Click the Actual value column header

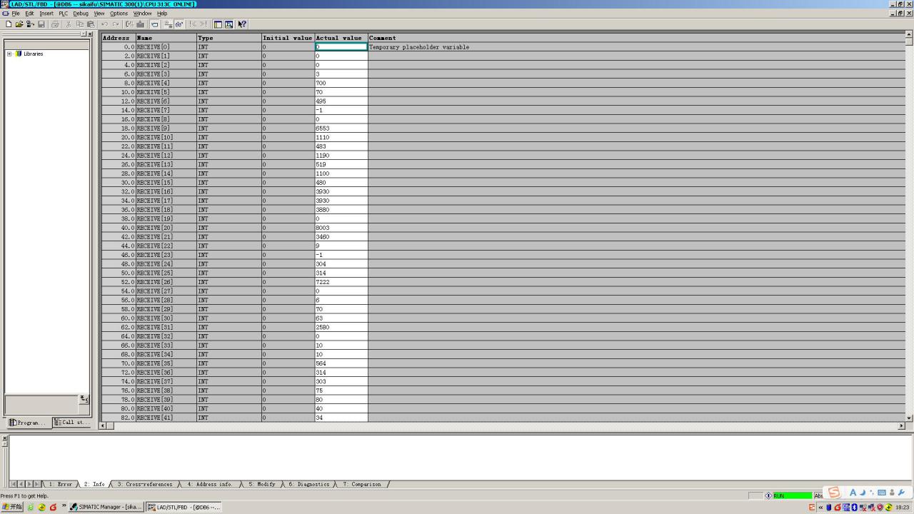point(341,38)
